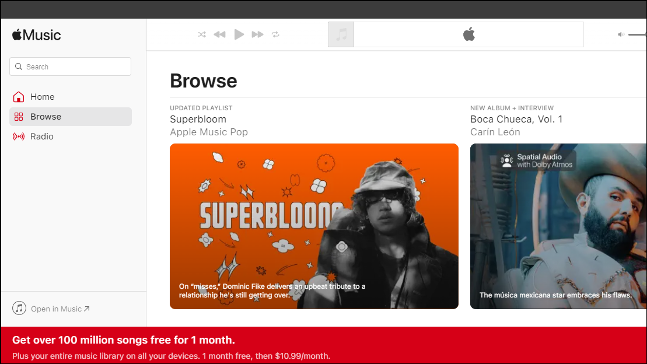
Task: Toggle repeat mode
Action: tap(275, 34)
